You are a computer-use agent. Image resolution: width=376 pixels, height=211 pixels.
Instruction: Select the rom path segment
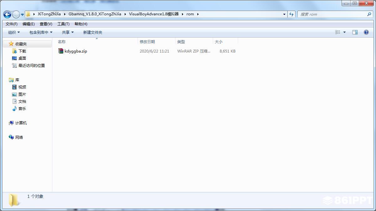(x=190, y=14)
